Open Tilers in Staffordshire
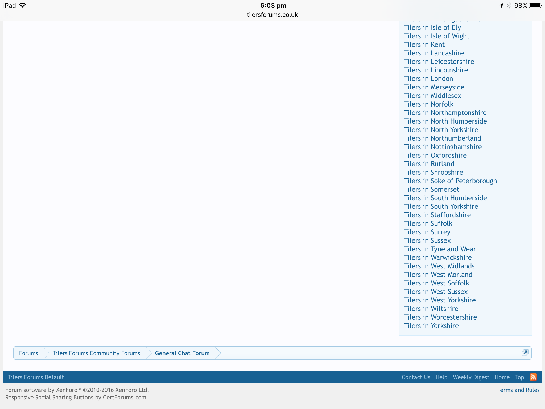545x409 pixels. point(437,215)
